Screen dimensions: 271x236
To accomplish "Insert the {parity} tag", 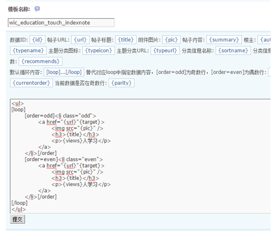I will [x=121, y=83].
